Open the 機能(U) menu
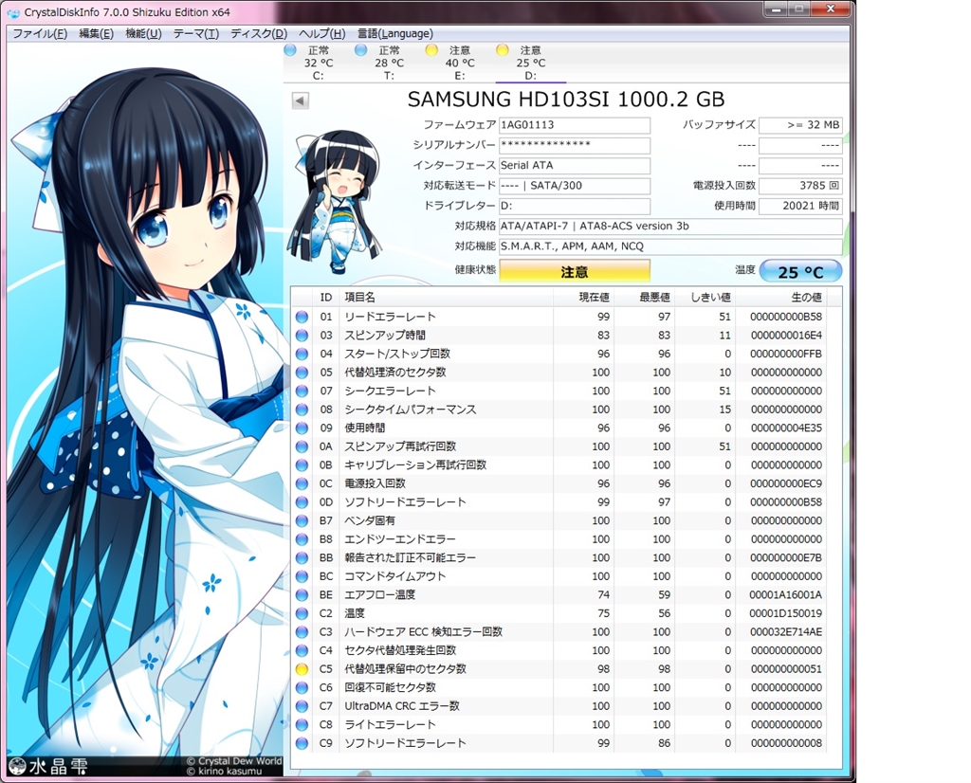The image size is (971, 783). point(144,33)
